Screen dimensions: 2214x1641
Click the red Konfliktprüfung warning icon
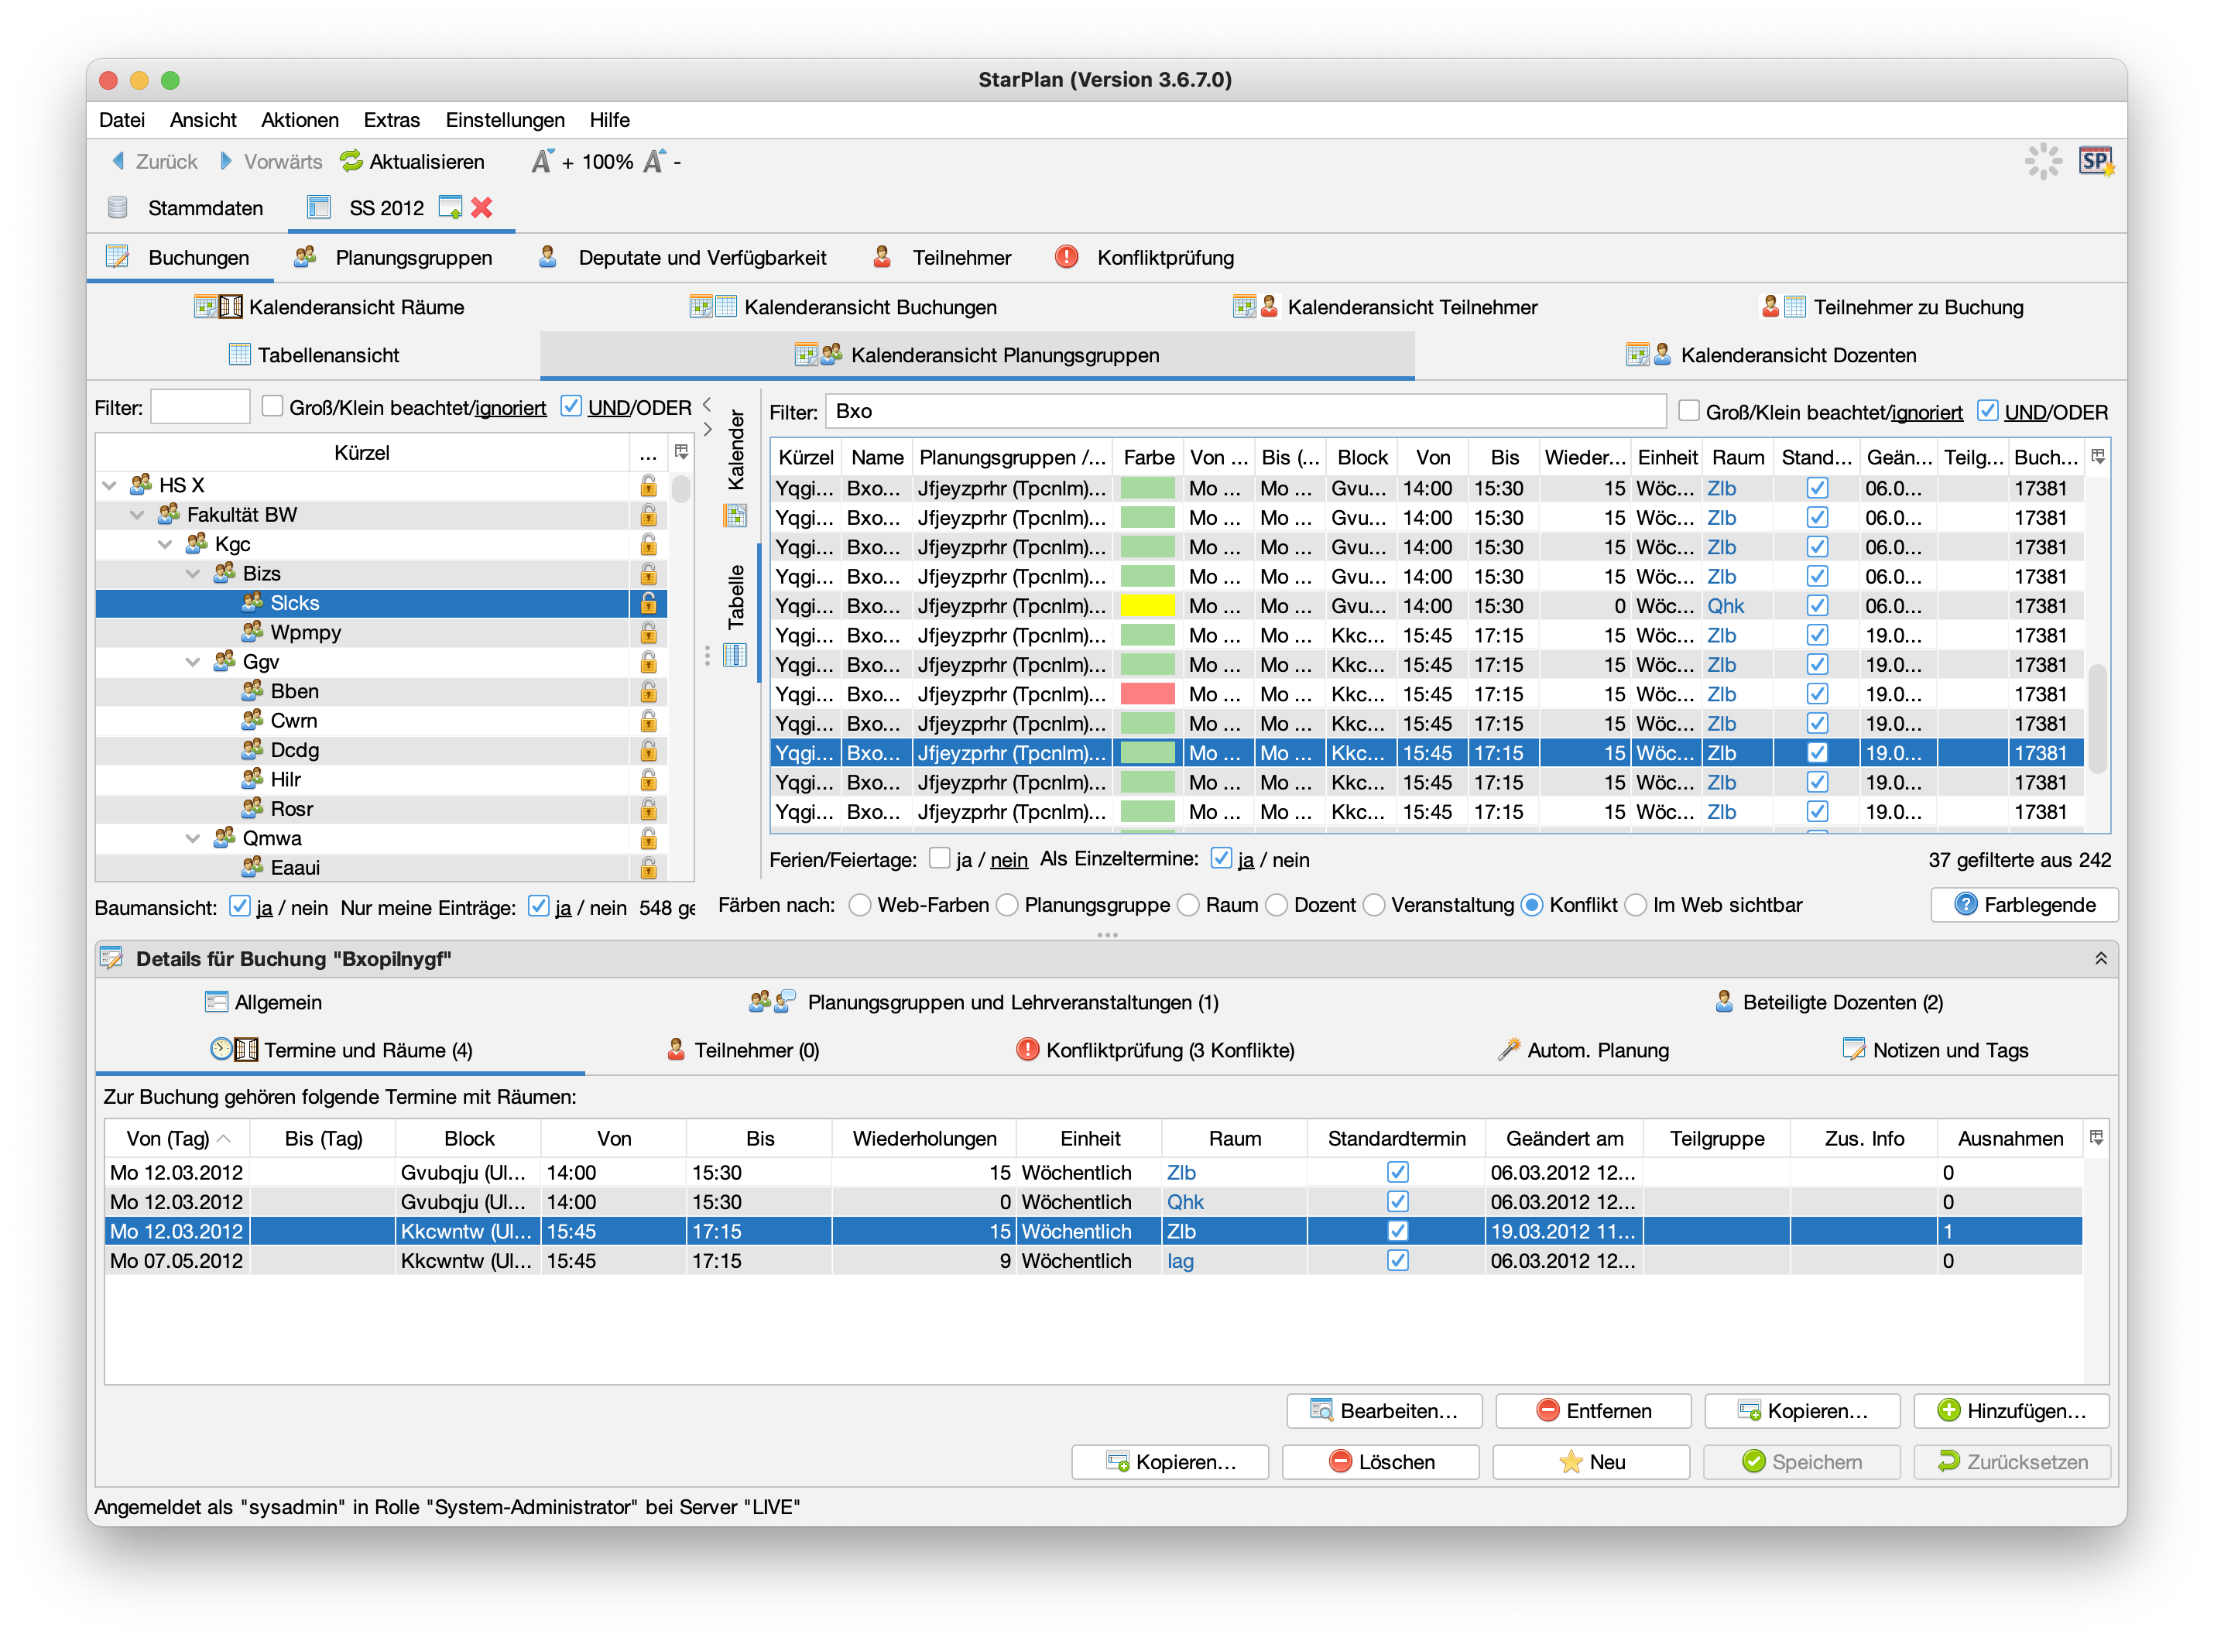(x=1067, y=257)
